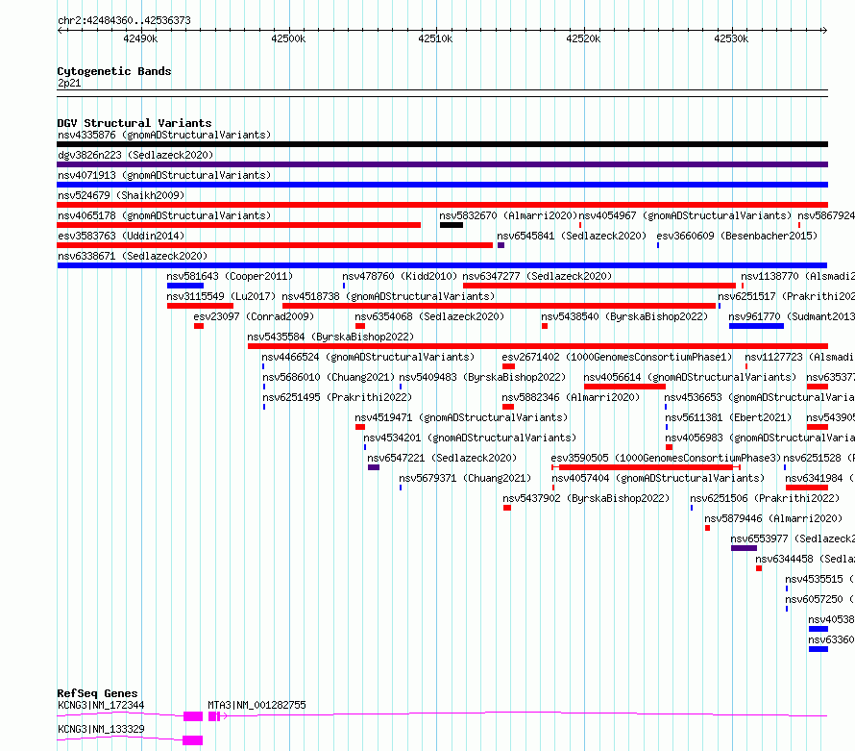Open esv3583763 (Uddin2014) variant label
The image size is (855, 751).
point(121,236)
